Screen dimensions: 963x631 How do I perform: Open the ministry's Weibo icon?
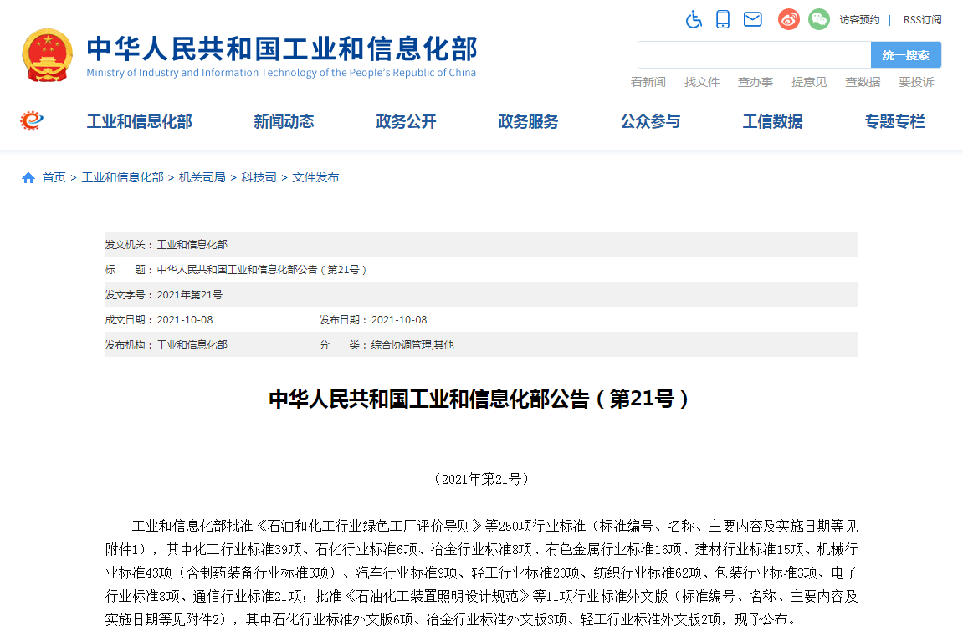tap(787, 18)
